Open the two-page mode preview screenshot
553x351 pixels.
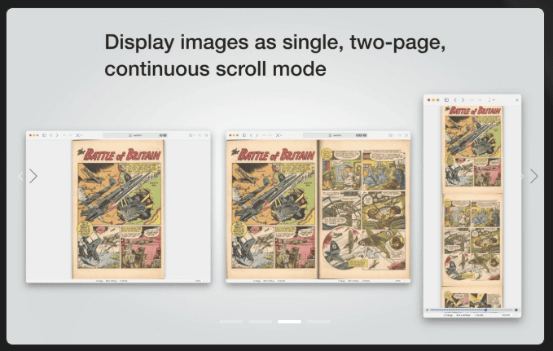pos(318,207)
